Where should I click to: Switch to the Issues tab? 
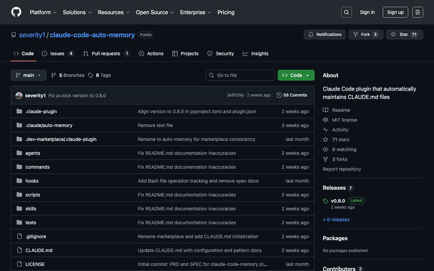coord(58,54)
